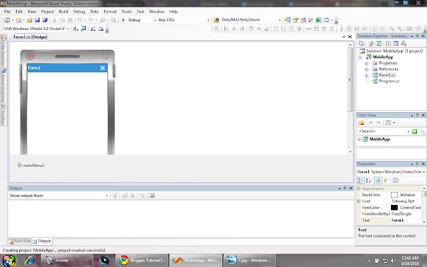Collapse the MobileApp project node in Solution Explorer
The image size is (427, 267).
[x=360, y=57]
